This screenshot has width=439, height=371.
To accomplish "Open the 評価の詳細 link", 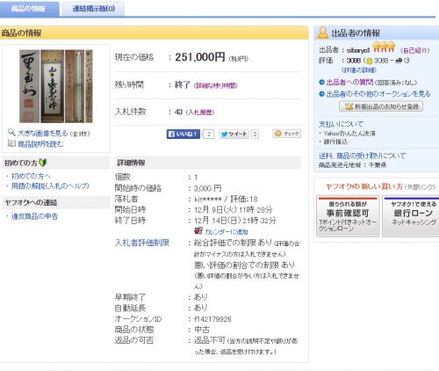I will pos(359,70).
